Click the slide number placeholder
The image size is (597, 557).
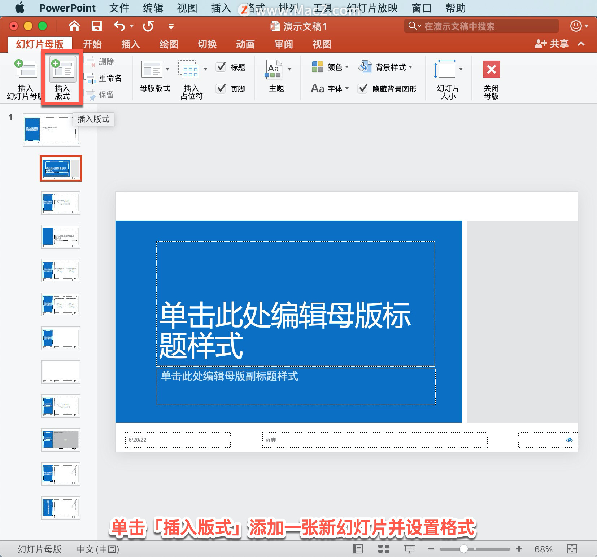(548, 440)
